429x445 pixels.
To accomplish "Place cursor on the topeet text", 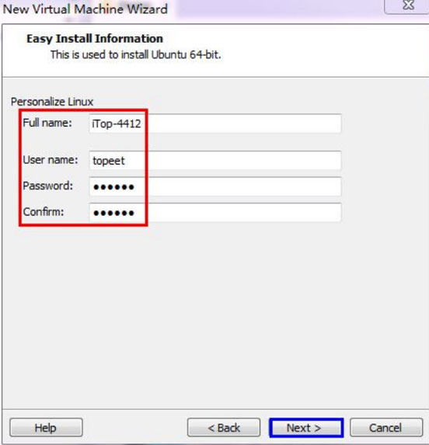I will [109, 161].
